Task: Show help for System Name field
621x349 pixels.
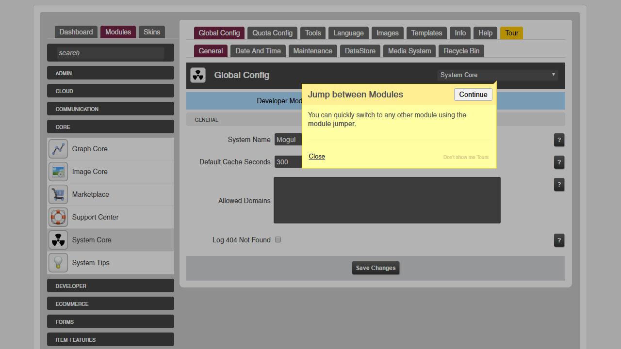Action: point(559,140)
